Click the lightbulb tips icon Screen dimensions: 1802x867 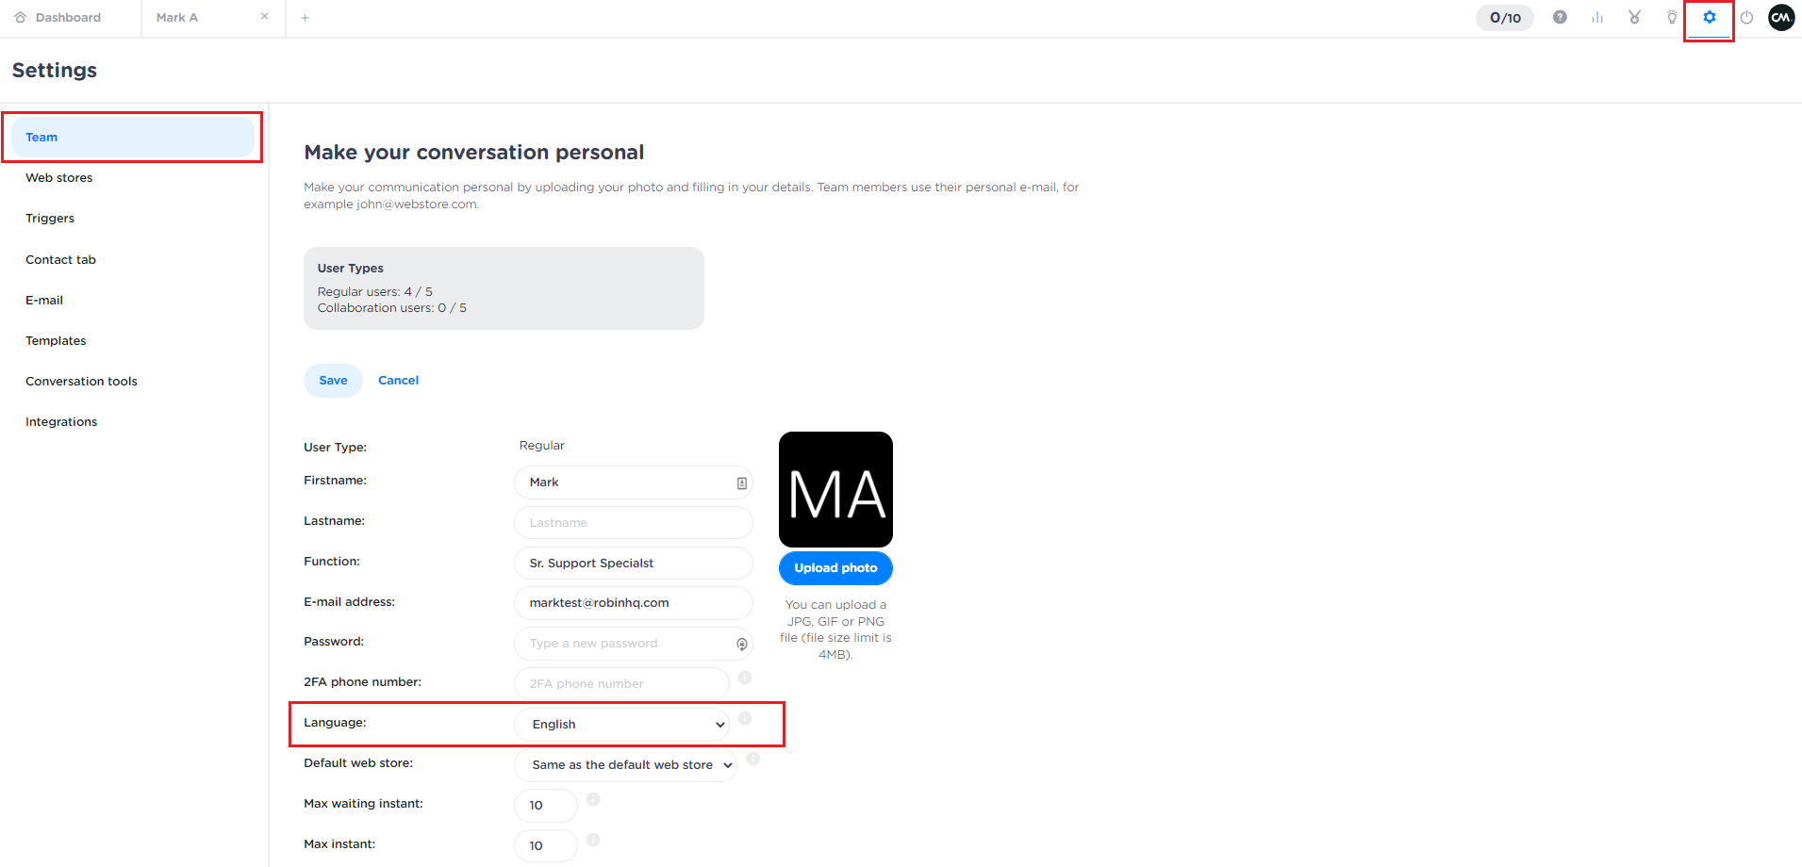[1672, 17]
